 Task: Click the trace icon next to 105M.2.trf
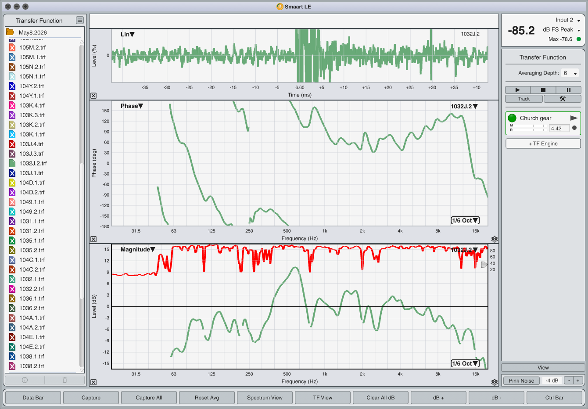12,47
